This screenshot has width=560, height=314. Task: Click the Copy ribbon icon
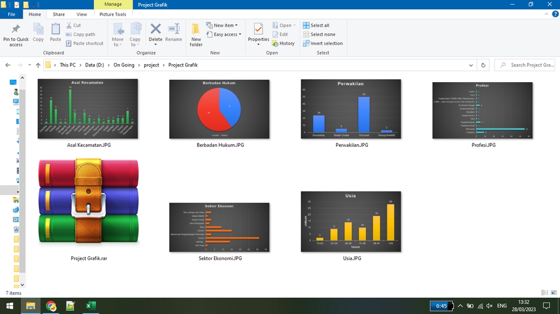[x=38, y=33]
